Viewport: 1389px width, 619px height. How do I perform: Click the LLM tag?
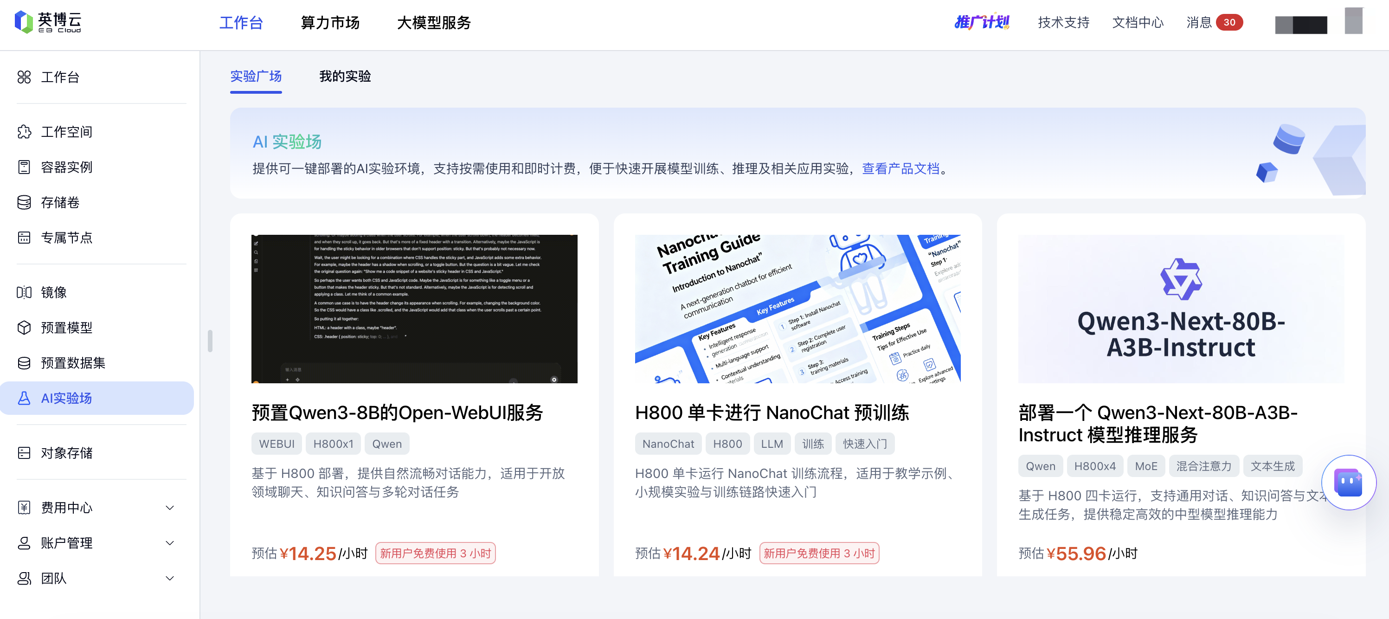click(772, 444)
